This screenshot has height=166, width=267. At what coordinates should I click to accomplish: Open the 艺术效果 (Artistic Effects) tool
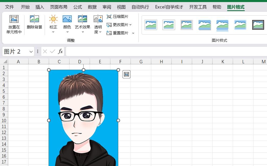click(x=82, y=19)
